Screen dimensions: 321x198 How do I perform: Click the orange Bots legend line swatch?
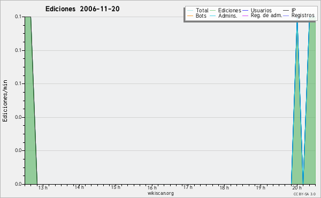tap(190, 16)
